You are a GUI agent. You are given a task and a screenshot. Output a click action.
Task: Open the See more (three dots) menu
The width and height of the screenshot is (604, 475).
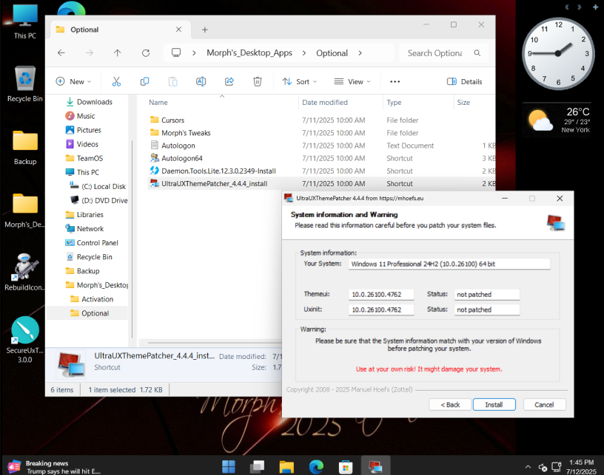pos(395,81)
